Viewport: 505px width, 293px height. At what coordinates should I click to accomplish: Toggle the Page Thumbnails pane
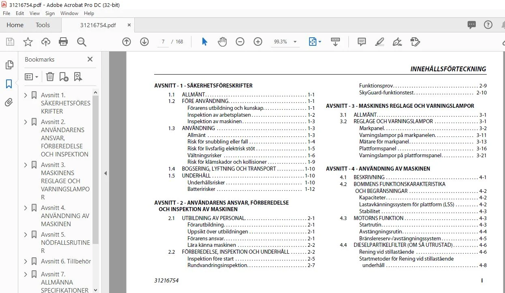[9, 65]
